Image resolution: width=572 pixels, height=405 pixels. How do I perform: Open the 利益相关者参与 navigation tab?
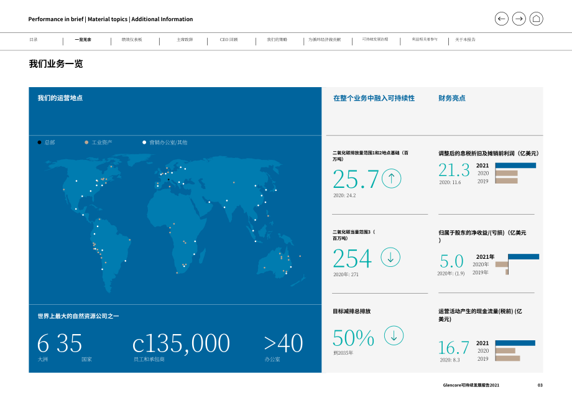[425, 39]
